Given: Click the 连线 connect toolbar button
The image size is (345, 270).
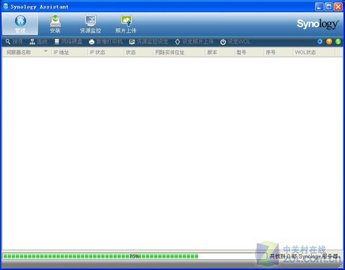Looking at the screenshot, I should pyautogui.click(x=38, y=42).
